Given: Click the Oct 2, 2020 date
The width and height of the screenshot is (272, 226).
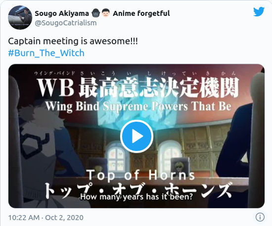Looking at the screenshot, I should coord(64,218).
